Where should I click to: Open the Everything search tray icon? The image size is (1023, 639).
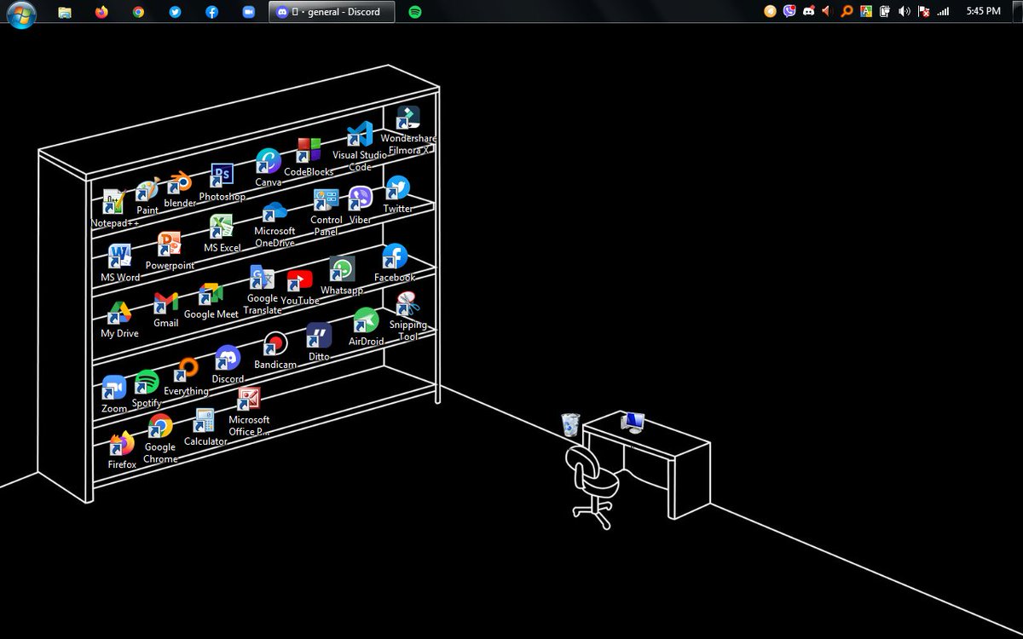847,11
